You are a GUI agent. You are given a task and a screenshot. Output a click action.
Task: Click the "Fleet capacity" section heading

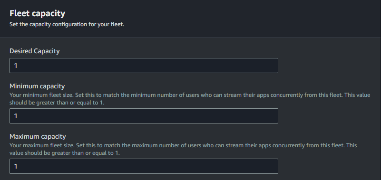(x=37, y=13)
